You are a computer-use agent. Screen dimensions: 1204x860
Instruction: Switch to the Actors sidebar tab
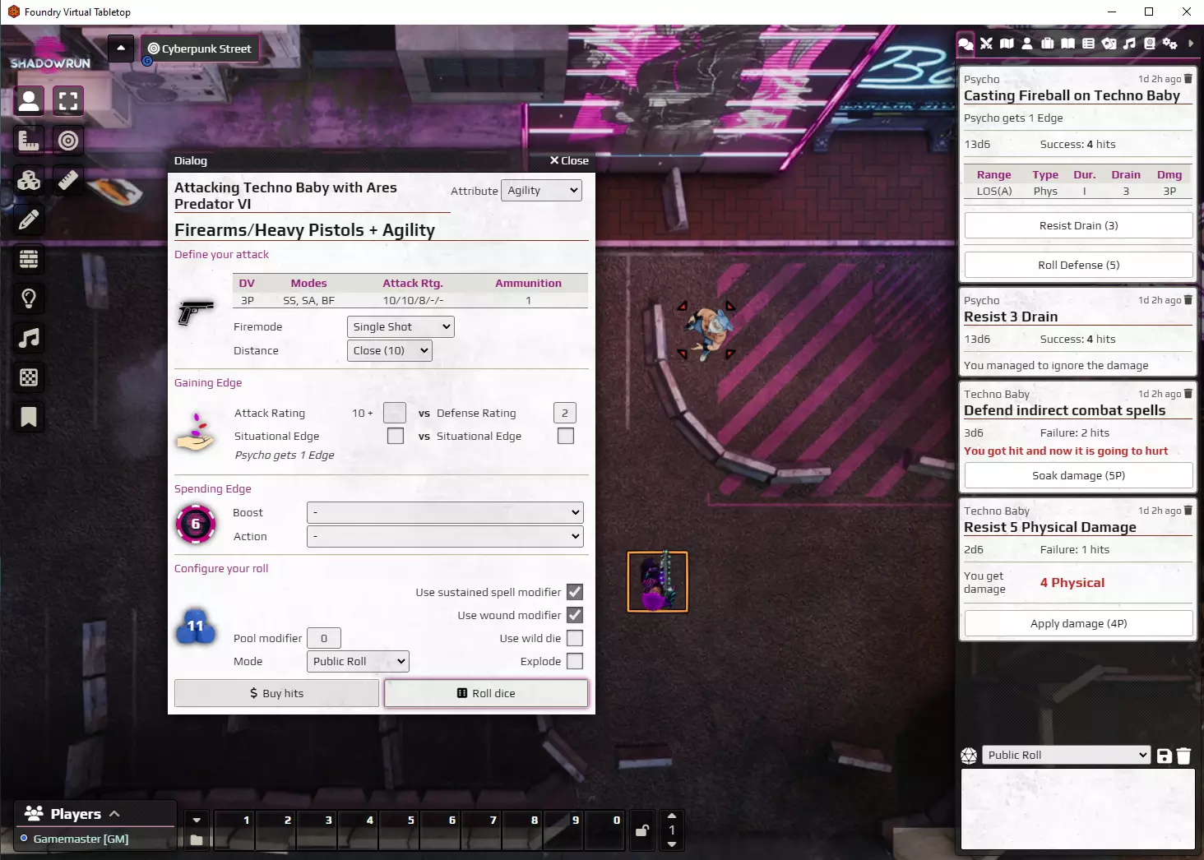[x=1027, y=44]
